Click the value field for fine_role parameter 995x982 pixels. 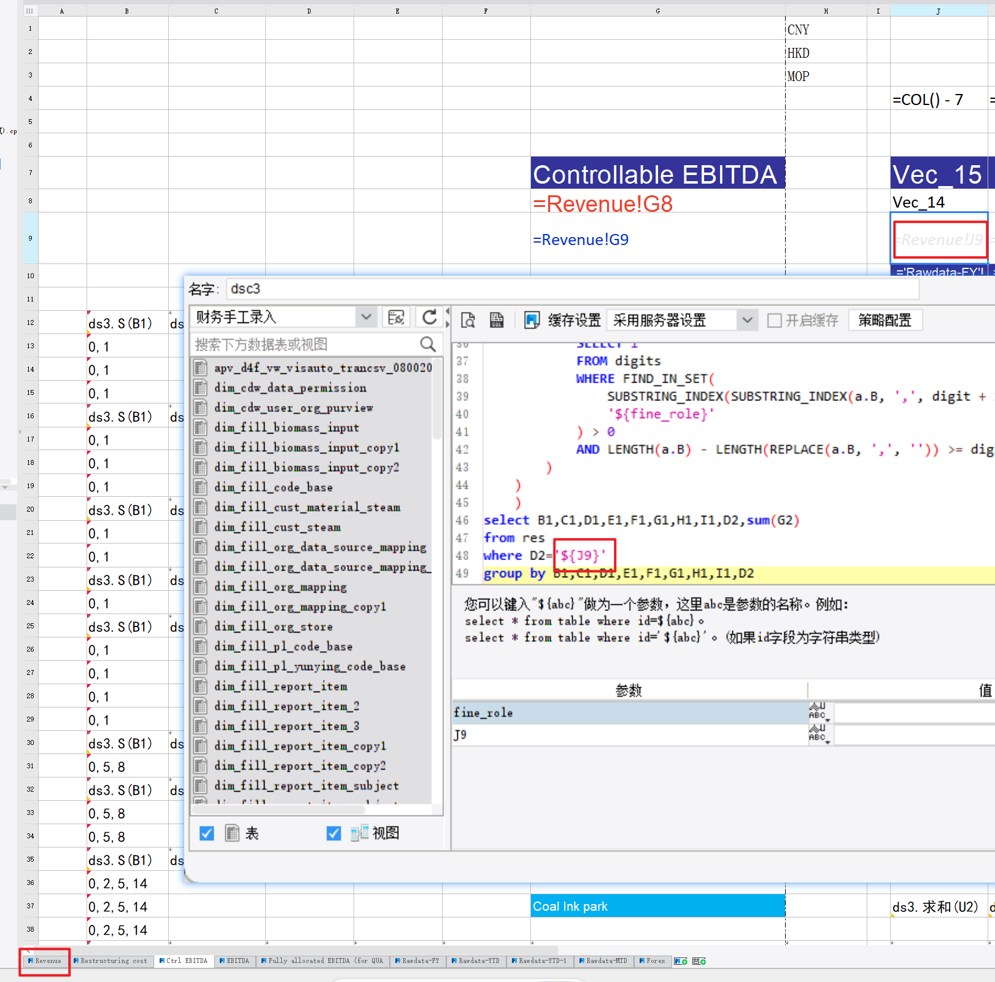[x=914, y=712]
